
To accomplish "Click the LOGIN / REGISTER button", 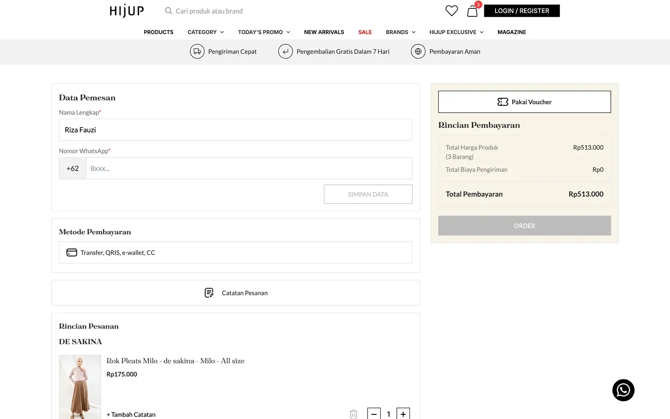I will pos(522,11).
